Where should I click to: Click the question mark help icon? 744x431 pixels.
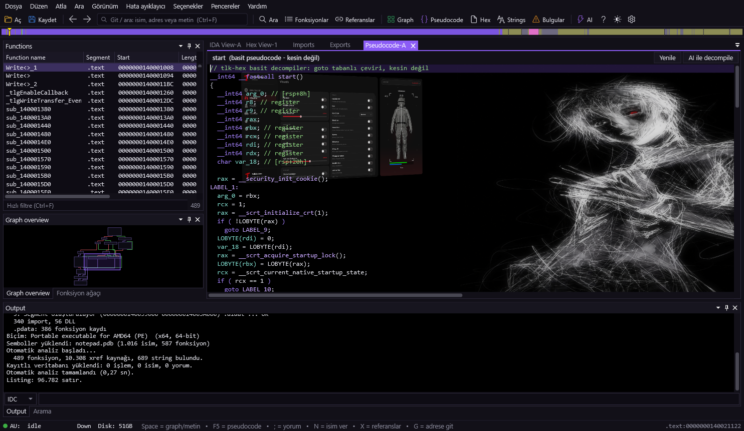[604, 20]
